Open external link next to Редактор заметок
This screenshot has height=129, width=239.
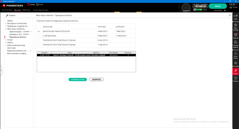30,51
